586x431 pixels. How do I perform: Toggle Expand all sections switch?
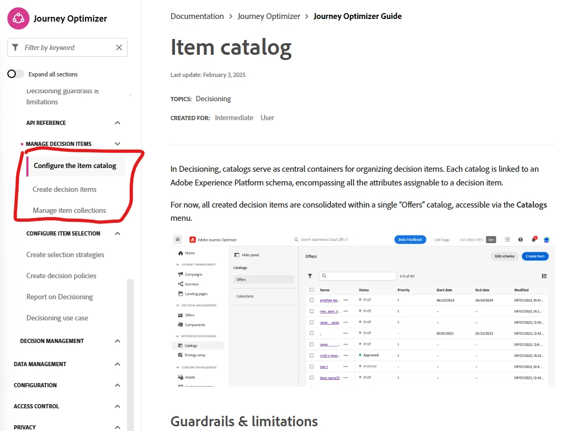click(x=15, y=74)
